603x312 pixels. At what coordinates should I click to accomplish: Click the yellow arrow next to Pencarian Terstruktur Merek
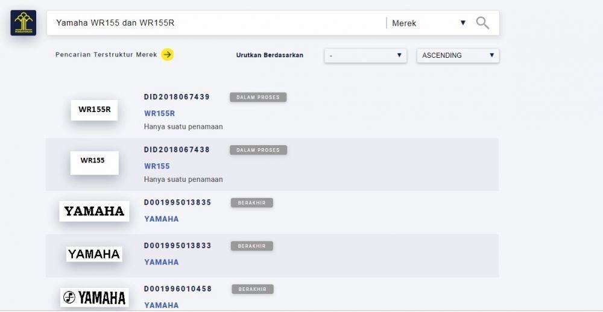[x=167, y=55]
